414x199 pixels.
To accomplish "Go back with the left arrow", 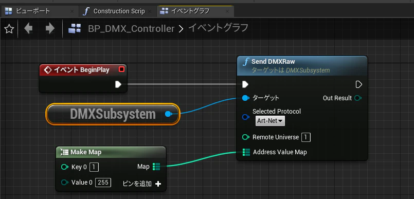I will click(x=28, y=28).
